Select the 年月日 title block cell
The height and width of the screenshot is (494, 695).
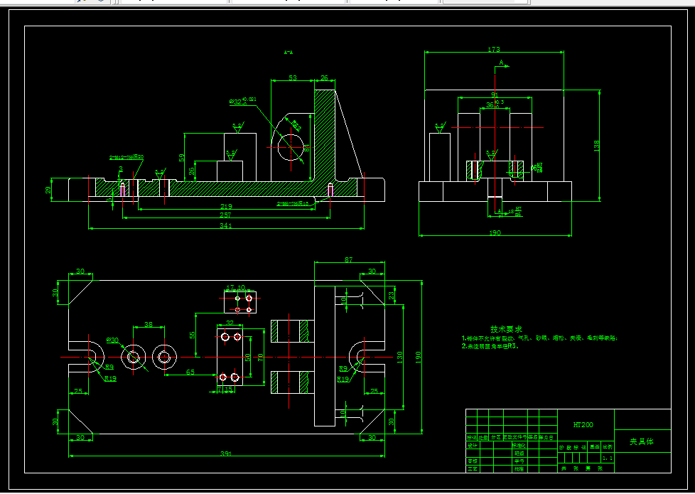547,437
